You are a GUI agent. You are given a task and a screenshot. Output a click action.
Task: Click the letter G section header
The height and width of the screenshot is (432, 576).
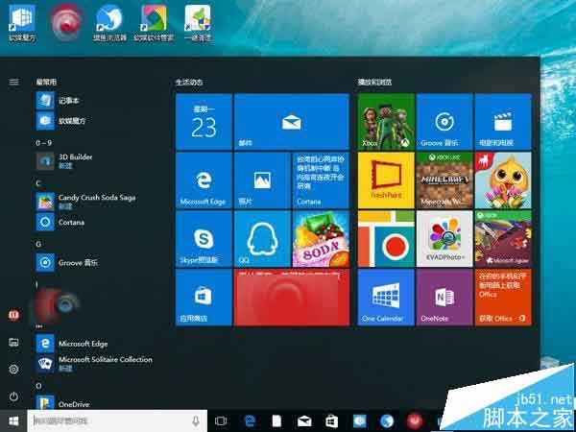coord(38,244)
